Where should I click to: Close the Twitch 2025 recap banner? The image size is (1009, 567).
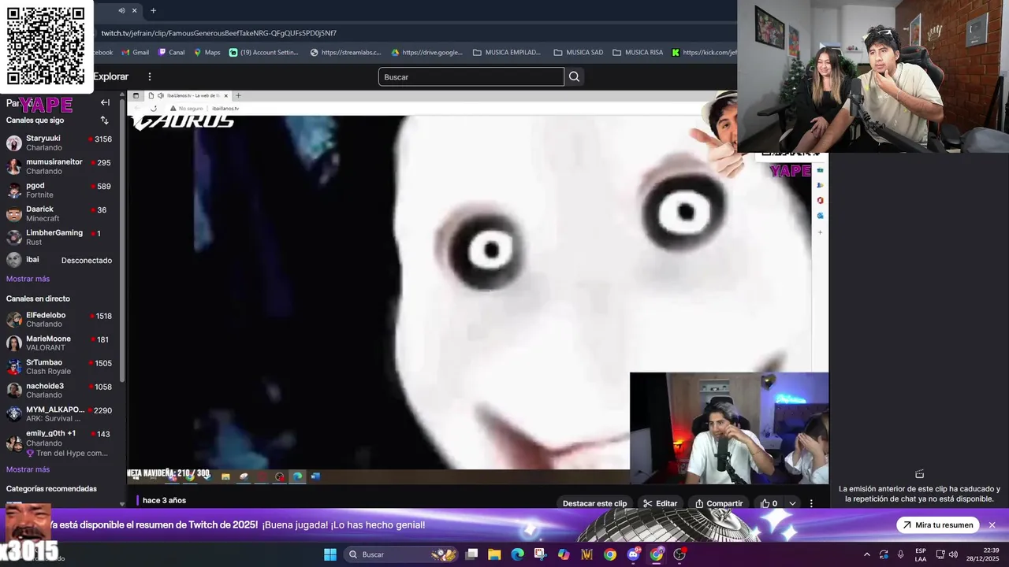click(x=992, y=525)
